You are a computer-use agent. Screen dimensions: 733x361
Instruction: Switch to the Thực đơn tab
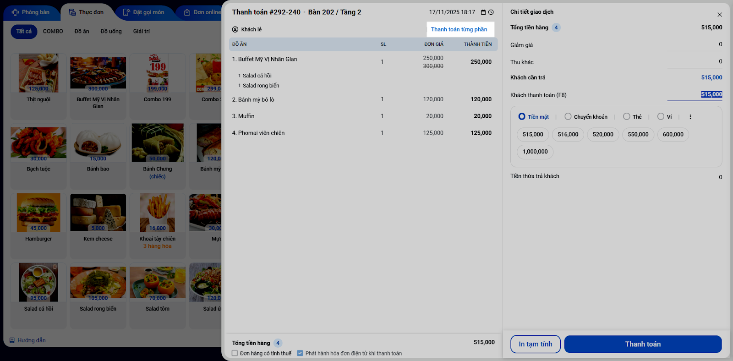87,12
